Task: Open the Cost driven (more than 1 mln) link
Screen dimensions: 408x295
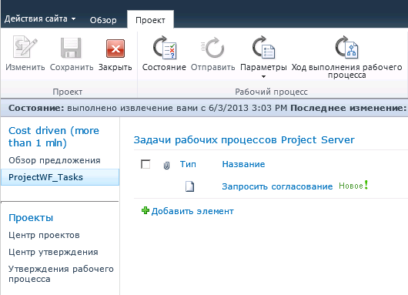Action: coord(54,136)
